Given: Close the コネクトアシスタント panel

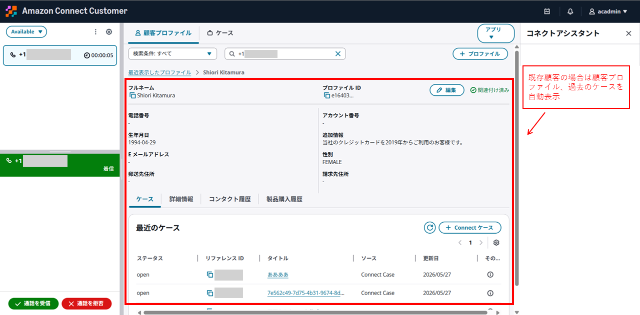Looking at the screenshot, I should click(628, 33).
